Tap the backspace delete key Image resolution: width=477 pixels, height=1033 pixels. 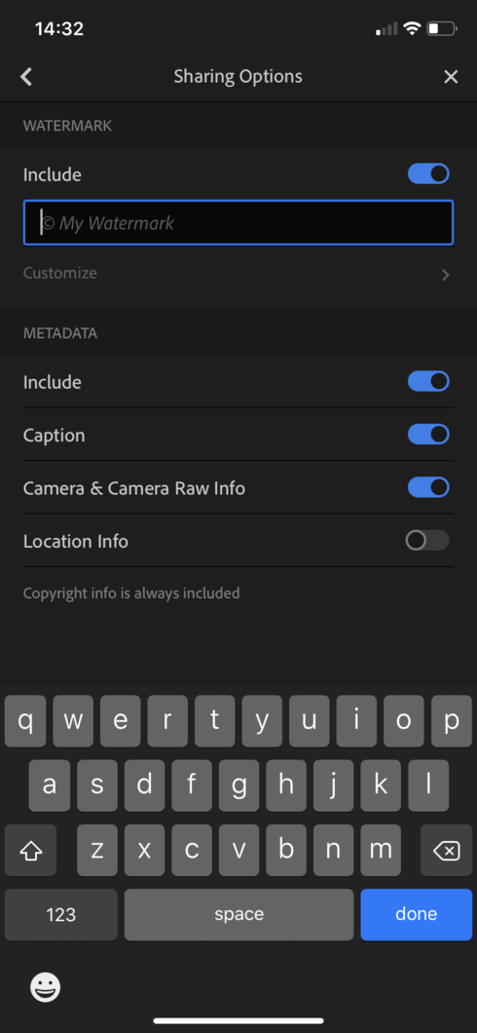click(x=446, y=851)
